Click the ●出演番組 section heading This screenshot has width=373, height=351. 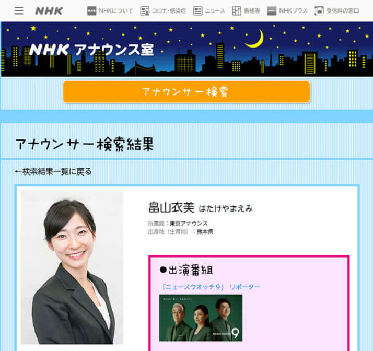(186, 270)
